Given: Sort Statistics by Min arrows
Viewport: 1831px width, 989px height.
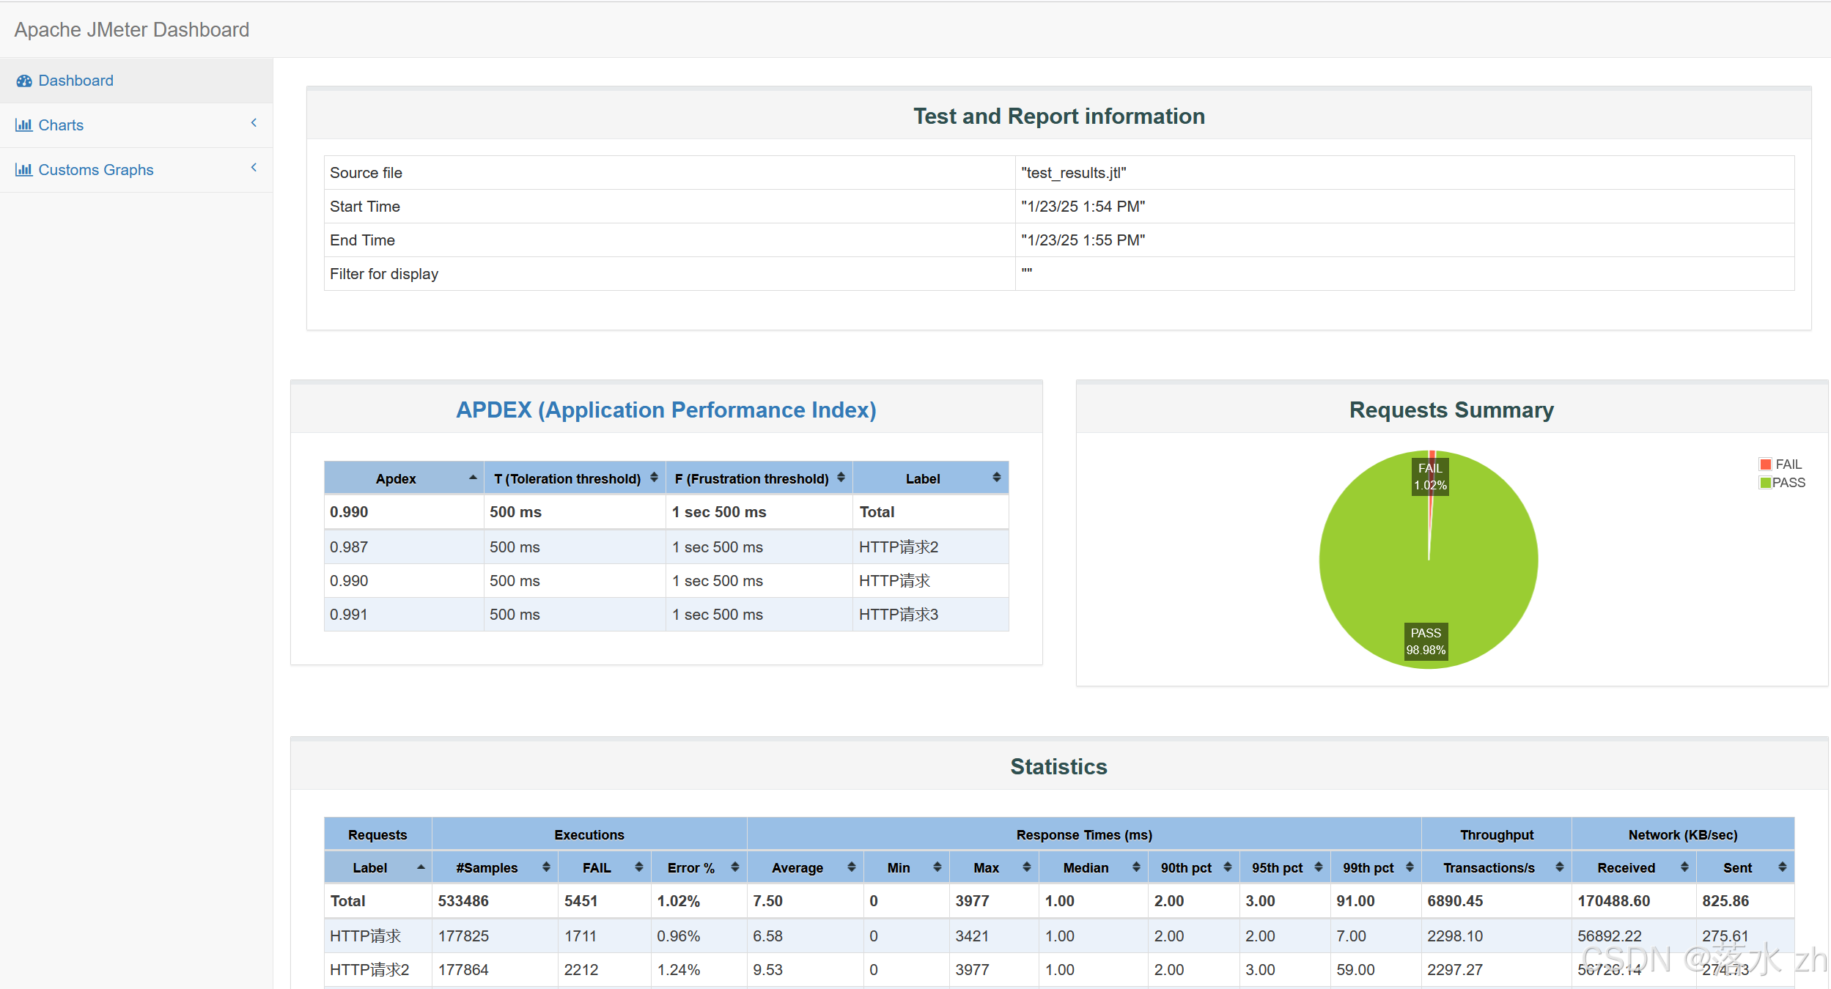Looking at the screenshot, I should point(937,867).
